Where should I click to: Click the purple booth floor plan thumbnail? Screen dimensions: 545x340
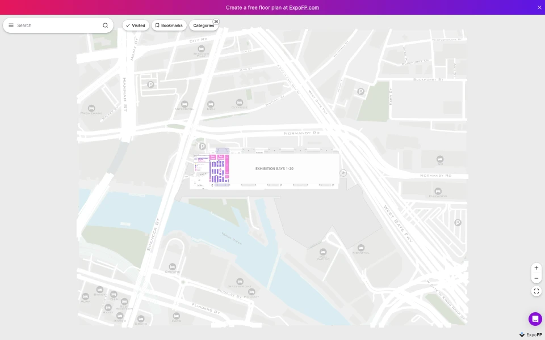219,169
